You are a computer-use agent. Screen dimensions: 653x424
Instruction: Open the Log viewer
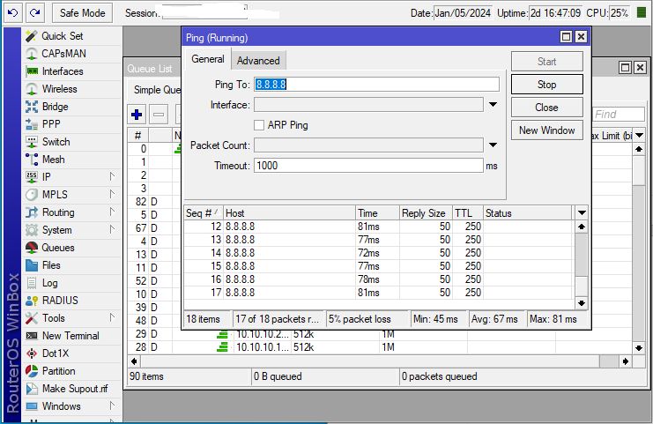tap(49, 283)
